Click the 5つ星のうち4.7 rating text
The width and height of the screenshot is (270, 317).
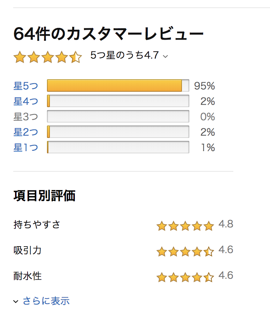click(124, 55)
